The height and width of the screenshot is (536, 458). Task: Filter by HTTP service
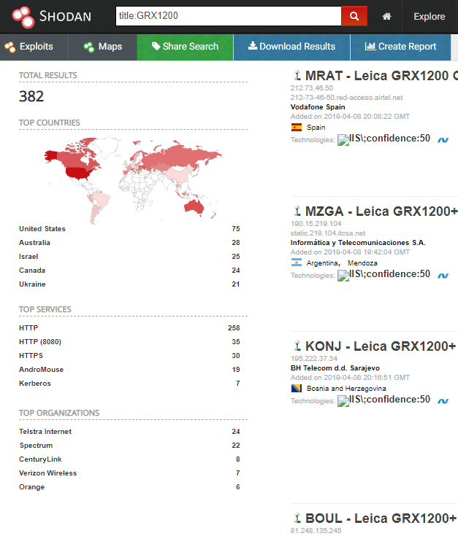[x=28, y=328]
